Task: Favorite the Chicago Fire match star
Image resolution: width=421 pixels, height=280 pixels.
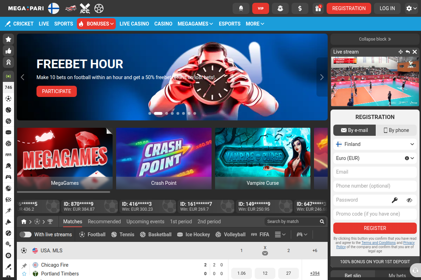Action: pos(24,274)
